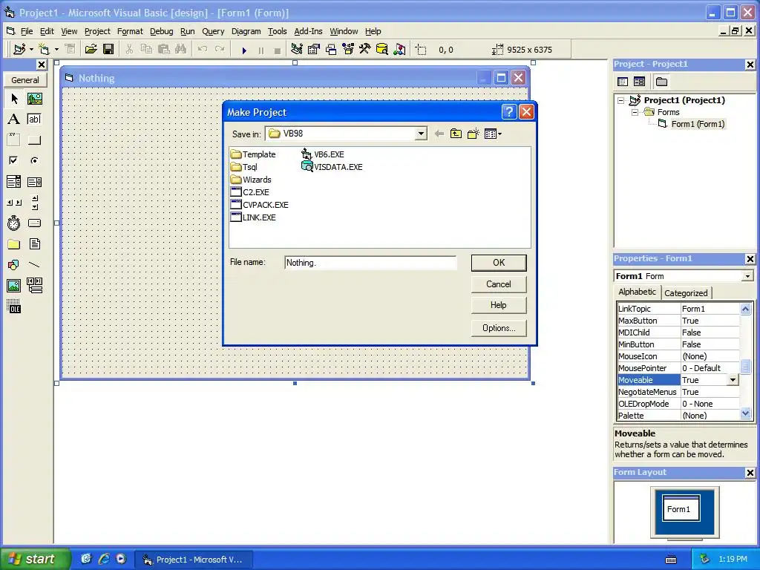Select the MinButton property row
The height and width of the screenshot is (570, 760).
coord(678,344)
